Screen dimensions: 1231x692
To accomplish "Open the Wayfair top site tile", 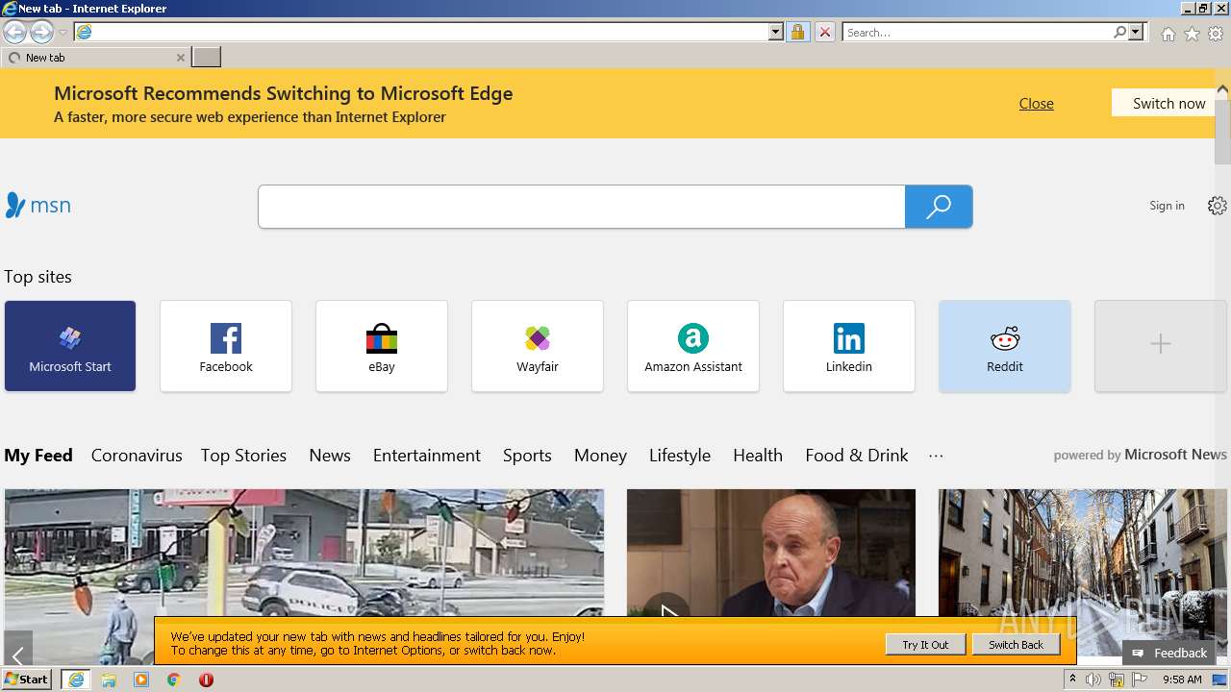I will [538, 346].
